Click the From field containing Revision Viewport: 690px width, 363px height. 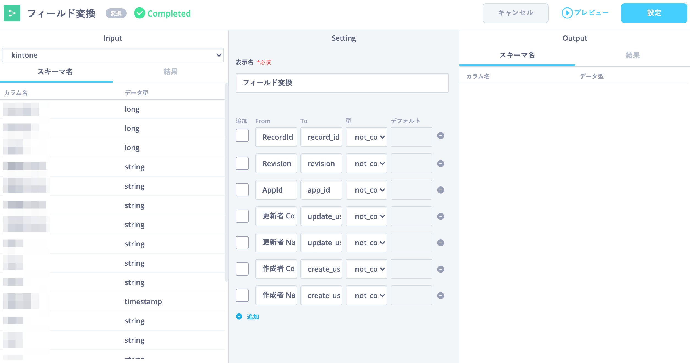[276, 163]
